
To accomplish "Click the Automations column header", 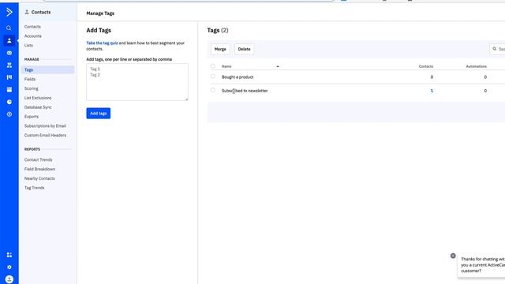I will click(477, 66).
